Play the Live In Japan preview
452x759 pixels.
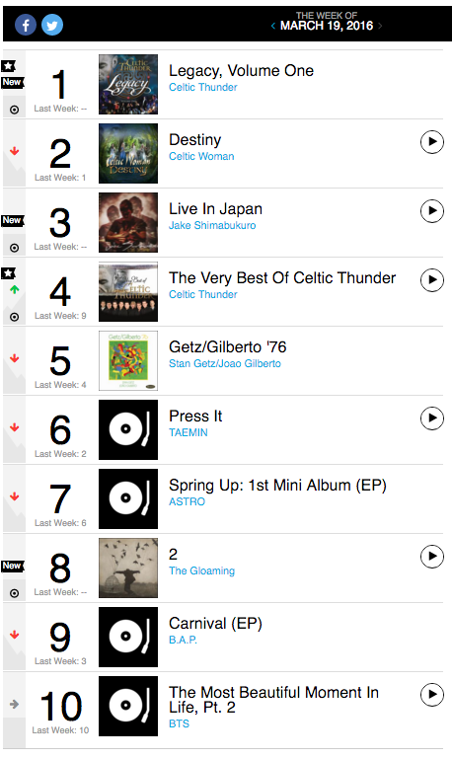pyautogui.click(x=431, y=211)
